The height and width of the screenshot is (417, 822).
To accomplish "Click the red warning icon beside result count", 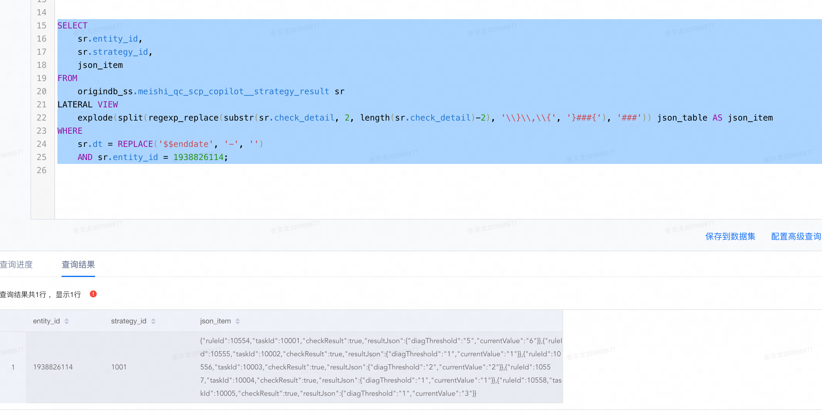I will click(93, 294).
